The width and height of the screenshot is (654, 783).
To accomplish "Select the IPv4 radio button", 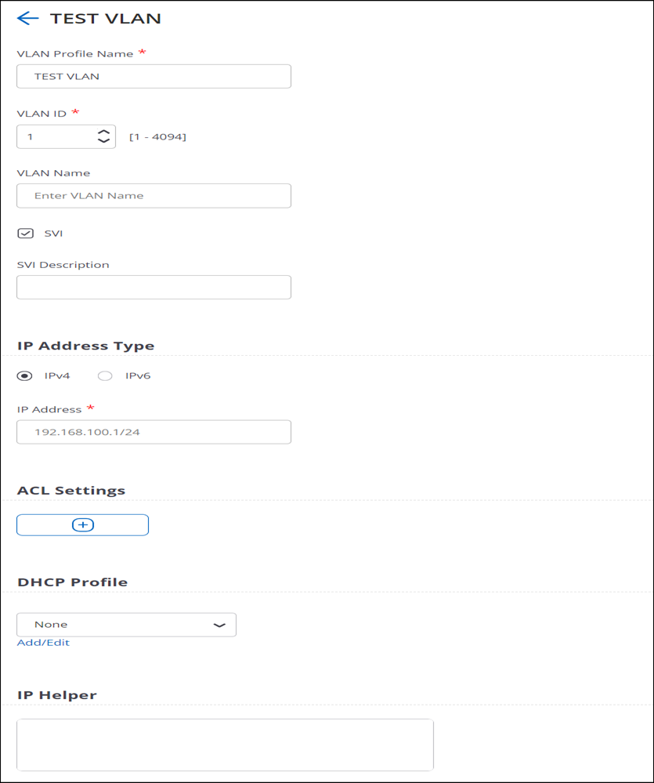I will [x=24, y=376].
